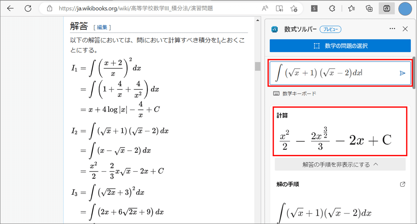The image size is (417, 224).
Task: View site information via lock icon
Action: coord(49,9)
